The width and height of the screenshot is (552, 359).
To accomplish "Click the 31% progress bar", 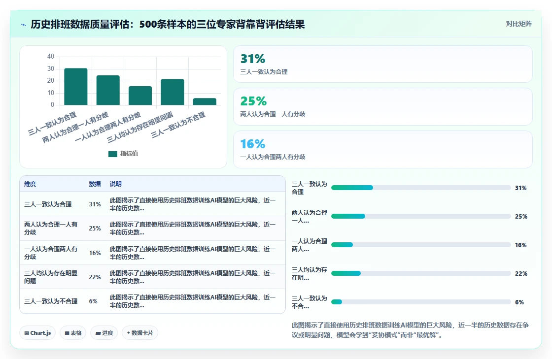I will 421,188.
